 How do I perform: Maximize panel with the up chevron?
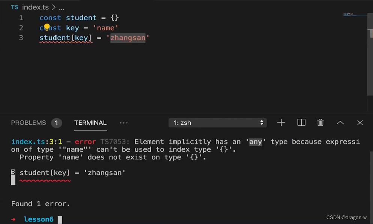[x=340, y=123]
